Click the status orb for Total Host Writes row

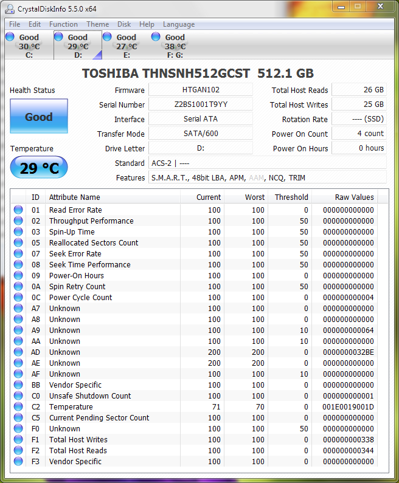point(18,440)
